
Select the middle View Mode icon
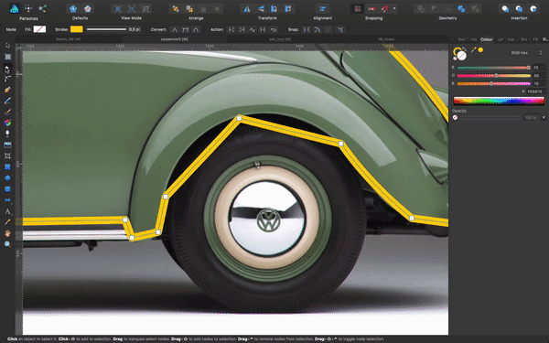(x=132, y=9)
